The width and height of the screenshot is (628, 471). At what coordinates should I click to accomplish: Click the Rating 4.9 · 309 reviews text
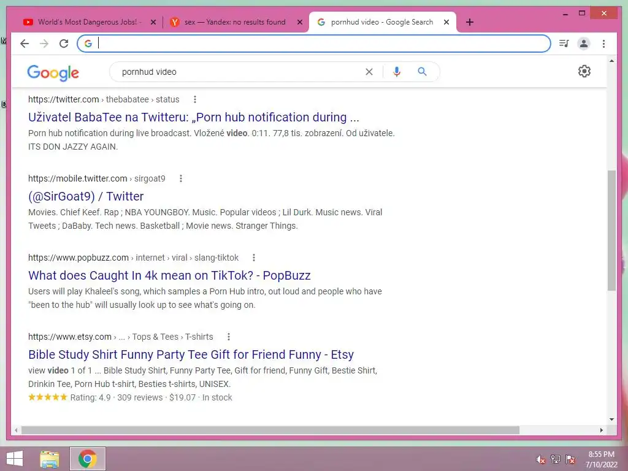(117, 397)
